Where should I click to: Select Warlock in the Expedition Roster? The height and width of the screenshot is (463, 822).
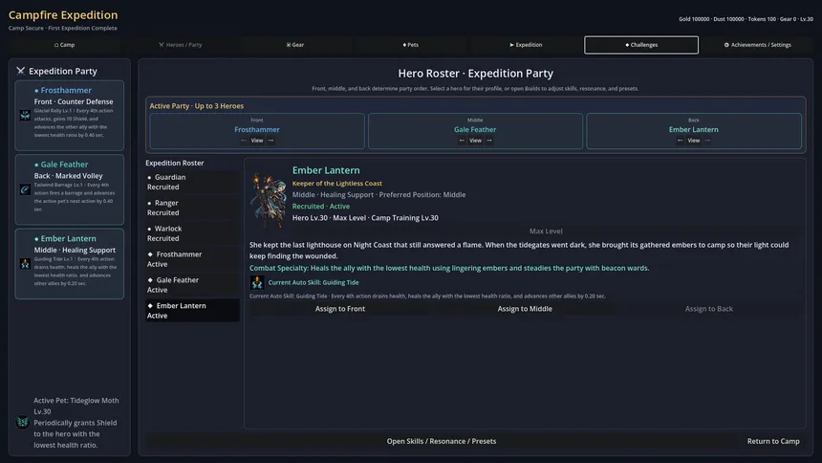[x=192, y=233]
